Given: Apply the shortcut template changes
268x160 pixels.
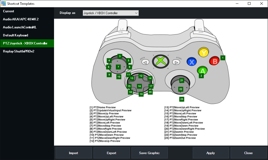Looking at the screenshot, I should pyautogui.click(x=211, y=153).
